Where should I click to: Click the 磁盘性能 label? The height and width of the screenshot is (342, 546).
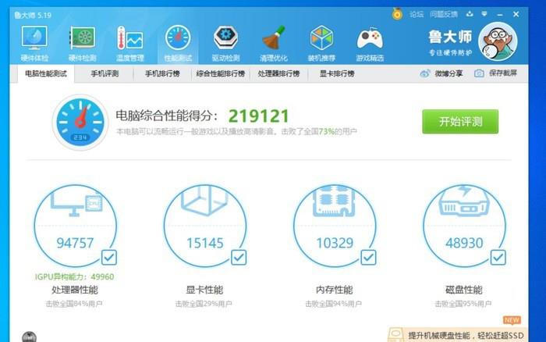coord(464,290)
